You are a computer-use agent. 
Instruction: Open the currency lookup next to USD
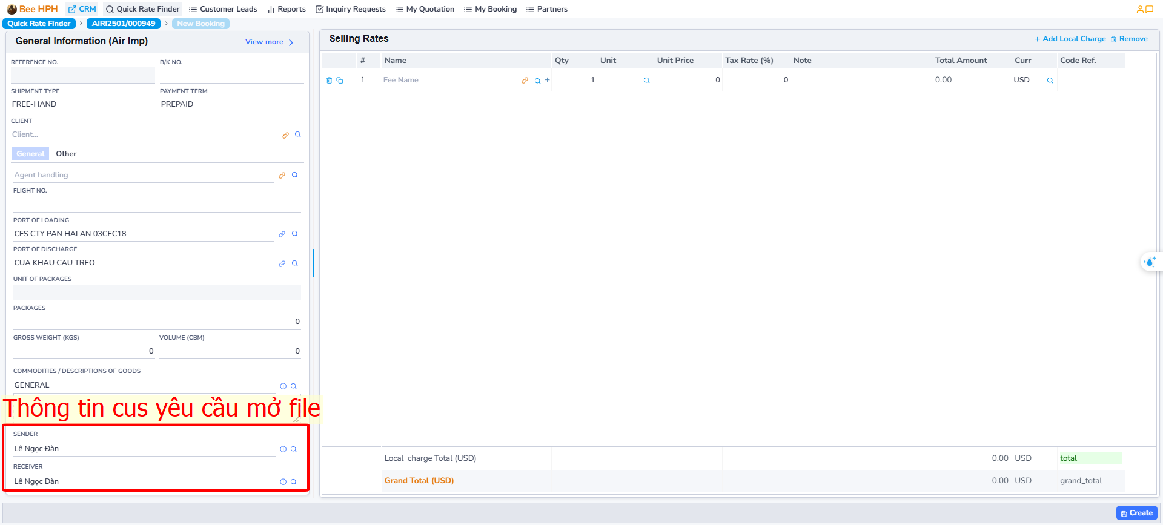(1050, 81)
